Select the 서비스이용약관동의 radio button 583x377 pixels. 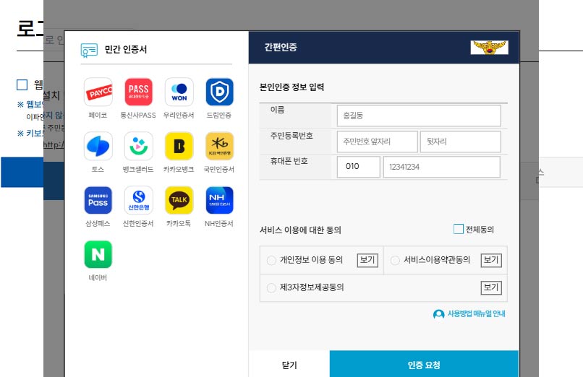tap(395, 261)
